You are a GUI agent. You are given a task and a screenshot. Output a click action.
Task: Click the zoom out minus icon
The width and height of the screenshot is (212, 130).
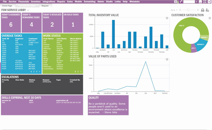180,10
